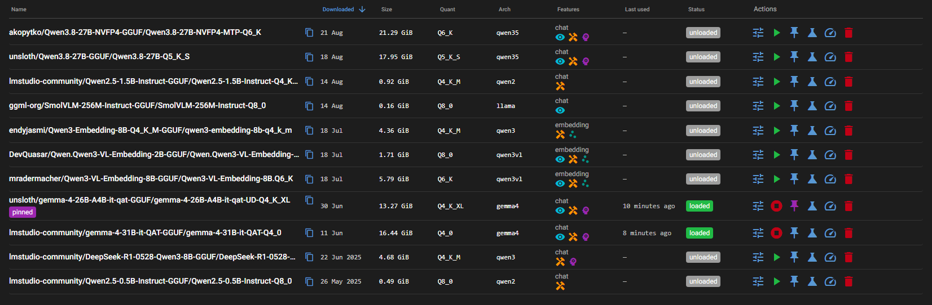The height and width of the screenshot is (305, 932).
Task: Pin the Qwen2.5-1.5B-Instruct model
Action: [x=794, y=82]
